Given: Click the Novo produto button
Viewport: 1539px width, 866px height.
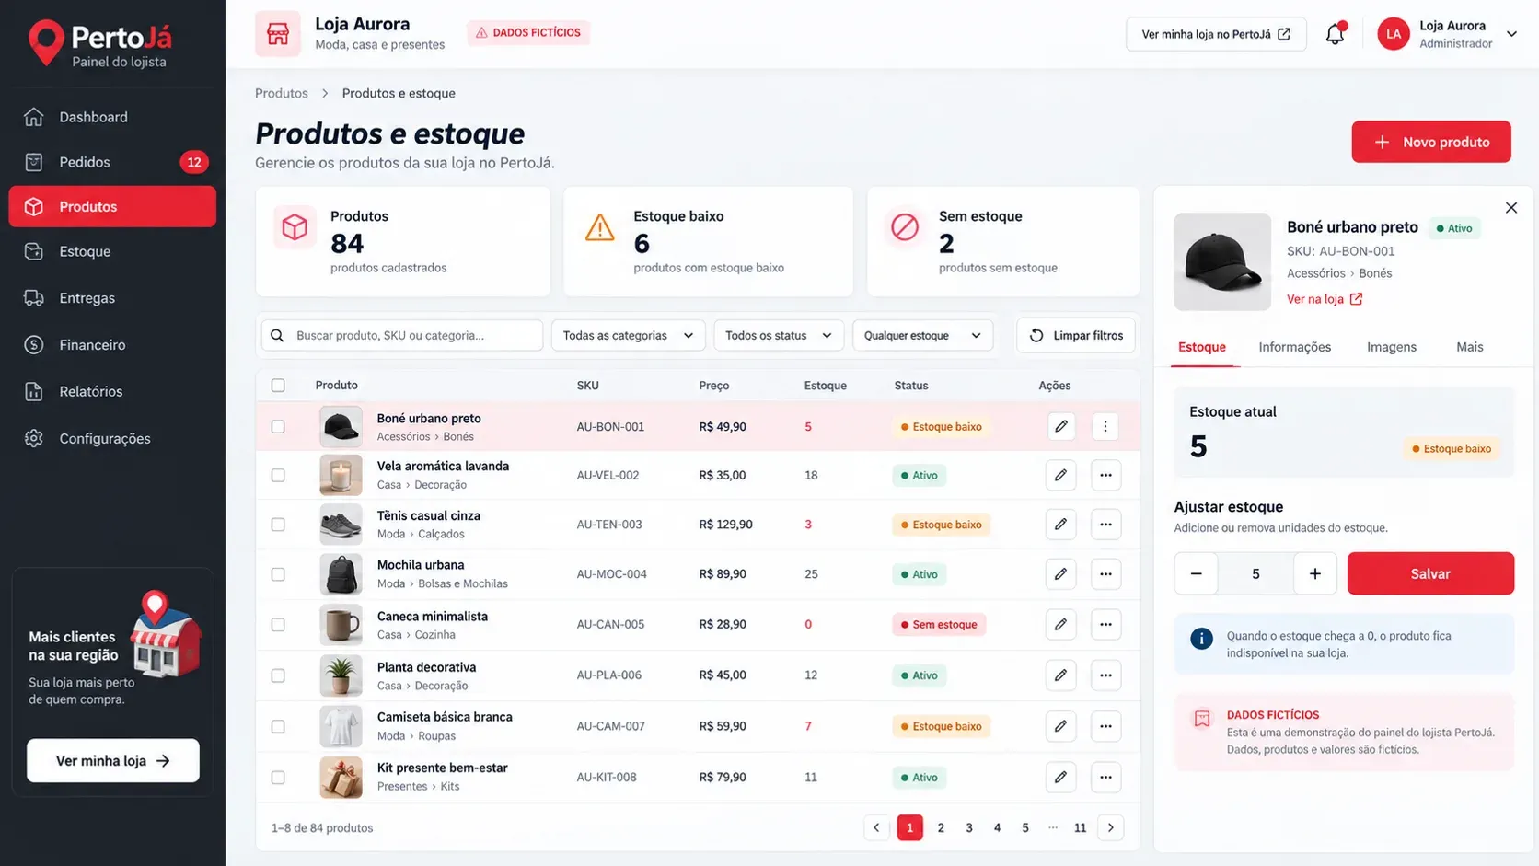Looking at the screenshot, I should 1431,142.
